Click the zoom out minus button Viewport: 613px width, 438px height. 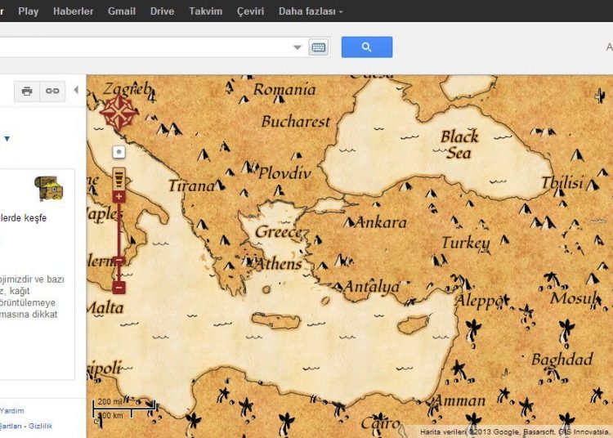[119, 287]
